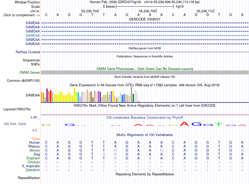Screen dimensions: 249x184
Task: Click the 100 Vert. Cons label
Action: coord(15,124)
